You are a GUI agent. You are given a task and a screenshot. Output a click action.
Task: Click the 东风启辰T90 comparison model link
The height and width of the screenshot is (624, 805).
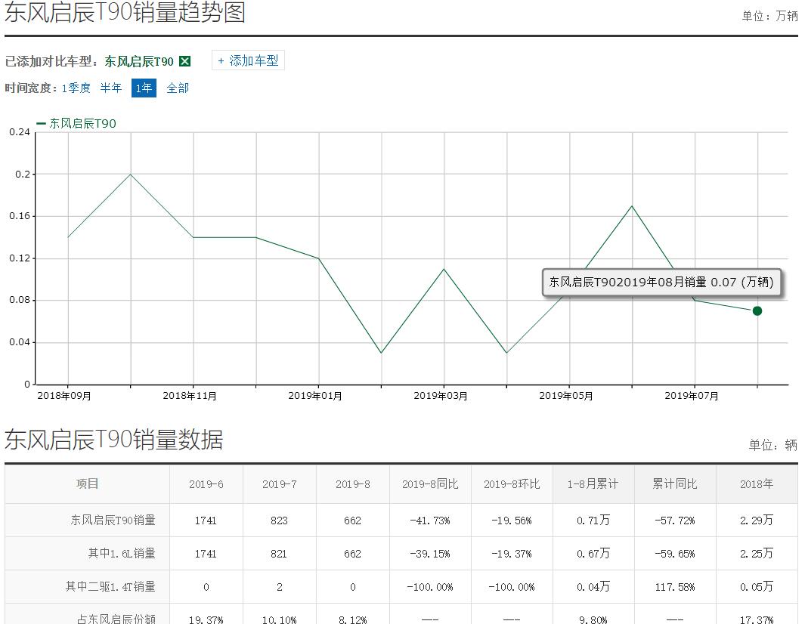141,60
